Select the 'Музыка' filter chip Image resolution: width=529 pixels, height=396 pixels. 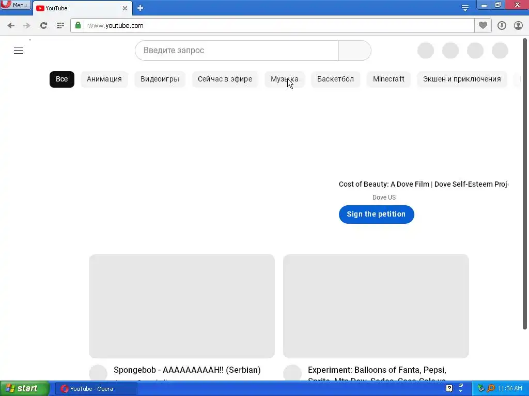pyautogui.click(x=285, y=79)
